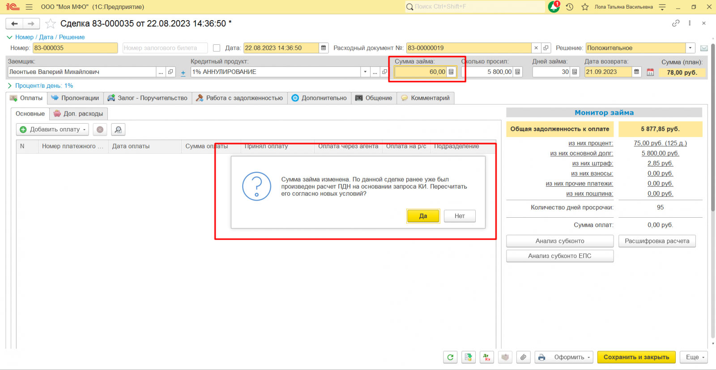Expand Кредитный продукт dropdown arrow
Screen dimensions: 716x370
click(366, 72)
